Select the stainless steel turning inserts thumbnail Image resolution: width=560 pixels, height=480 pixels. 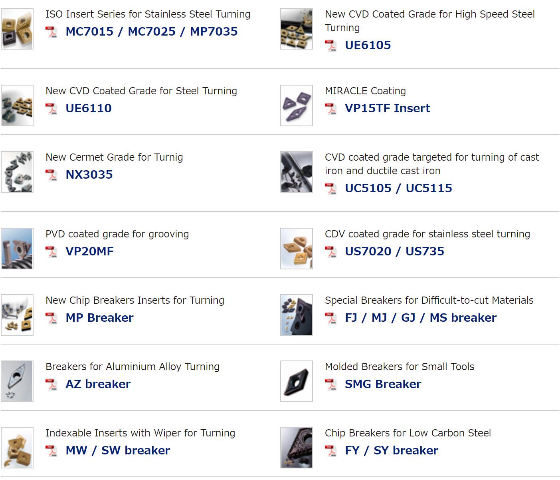click(x=17, y=29)
